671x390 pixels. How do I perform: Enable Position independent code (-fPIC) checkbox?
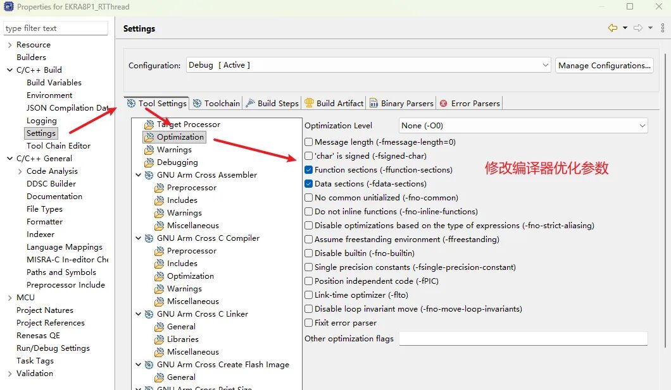(309, 281)
